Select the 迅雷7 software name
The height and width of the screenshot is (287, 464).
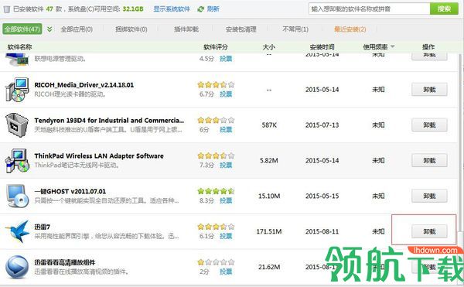(x=42, y=227)
